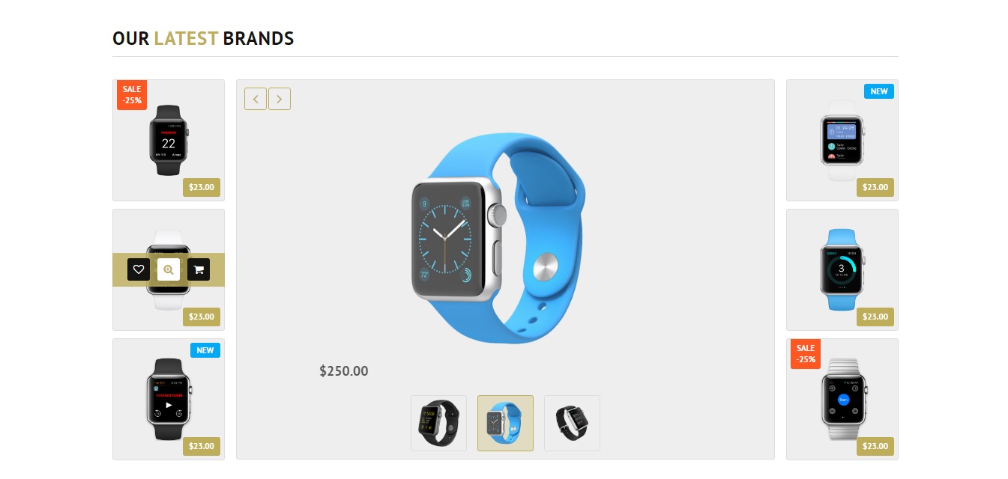Viewport: 1008px width, 479px height.
Task: Open the blue band watch in right column
Action: (842, 269)
